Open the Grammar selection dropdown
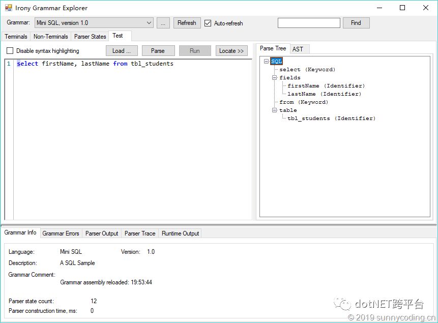The image size is (438, 323). click(x=149, y=23)
